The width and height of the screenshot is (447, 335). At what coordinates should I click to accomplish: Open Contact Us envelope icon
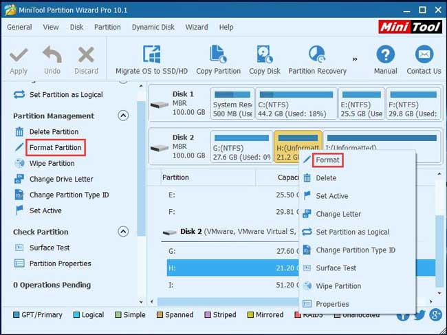click(424, 54)
